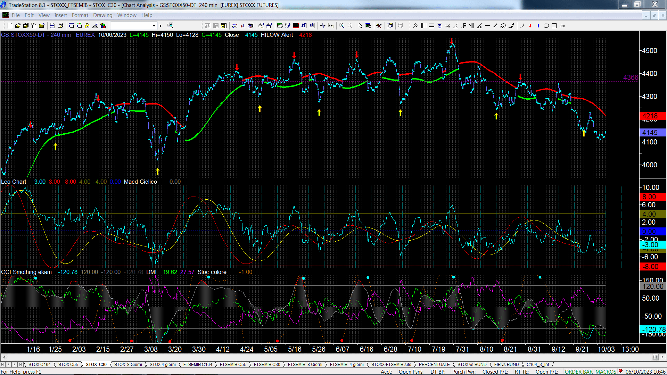
Task: Click the first-tab navigation arrow
Action: coord(3,365)
